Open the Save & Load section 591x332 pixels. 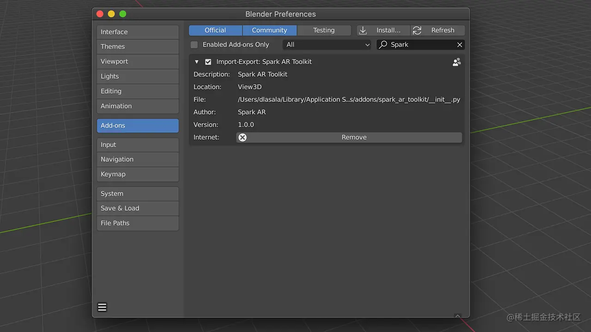(138, 208)
